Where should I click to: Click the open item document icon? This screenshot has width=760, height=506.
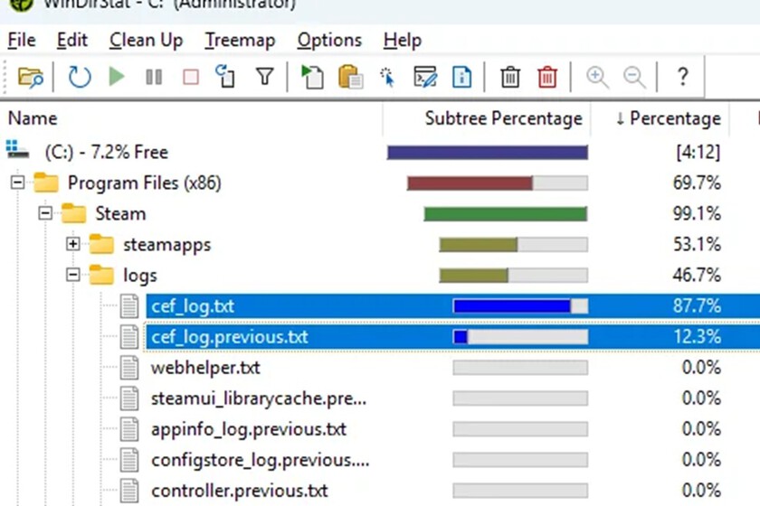[x=312, y=77]
